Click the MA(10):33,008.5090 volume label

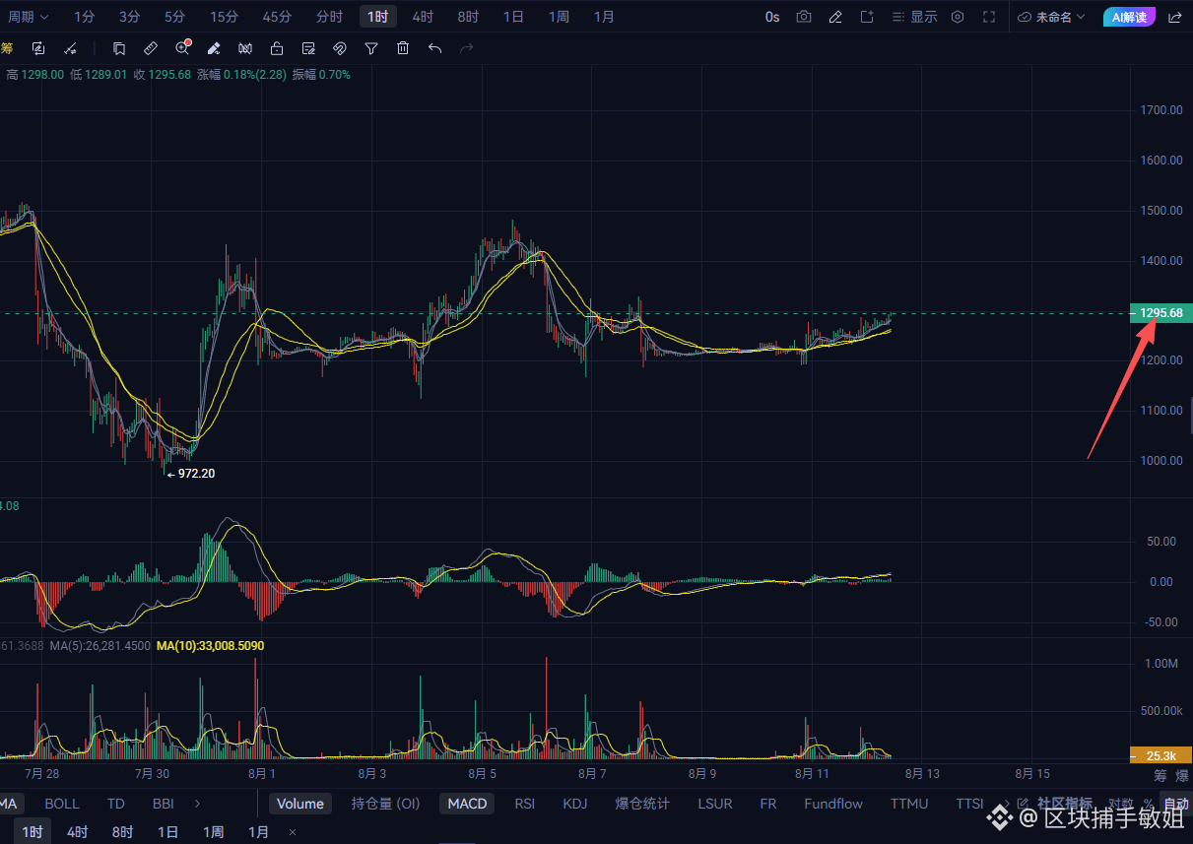coord(210,646)
